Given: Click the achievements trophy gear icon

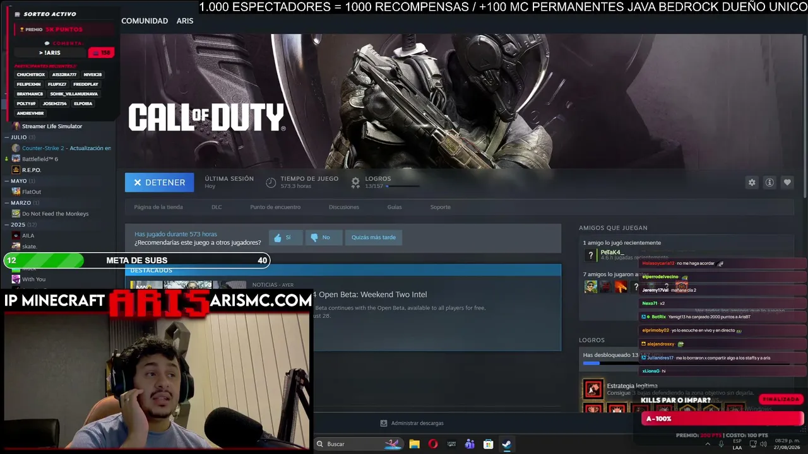Looking at the screenshot, I should pos(355,182).
